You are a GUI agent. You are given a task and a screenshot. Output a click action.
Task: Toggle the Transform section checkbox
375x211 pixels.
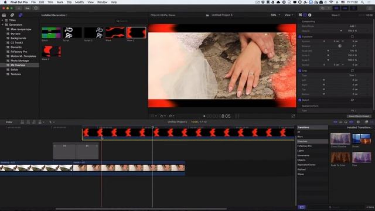pos(299,36)
